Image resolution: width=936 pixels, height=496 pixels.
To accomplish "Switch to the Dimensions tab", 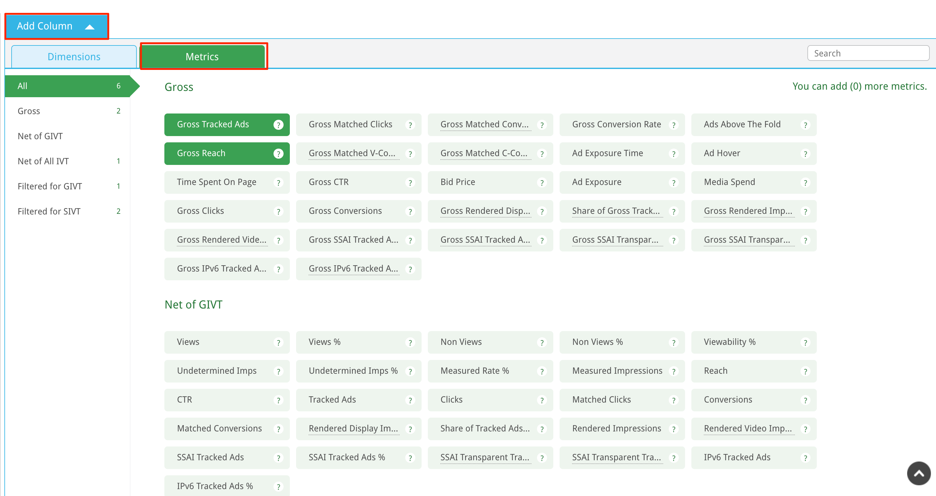I will pyautogui.click(x=74, y=57).
